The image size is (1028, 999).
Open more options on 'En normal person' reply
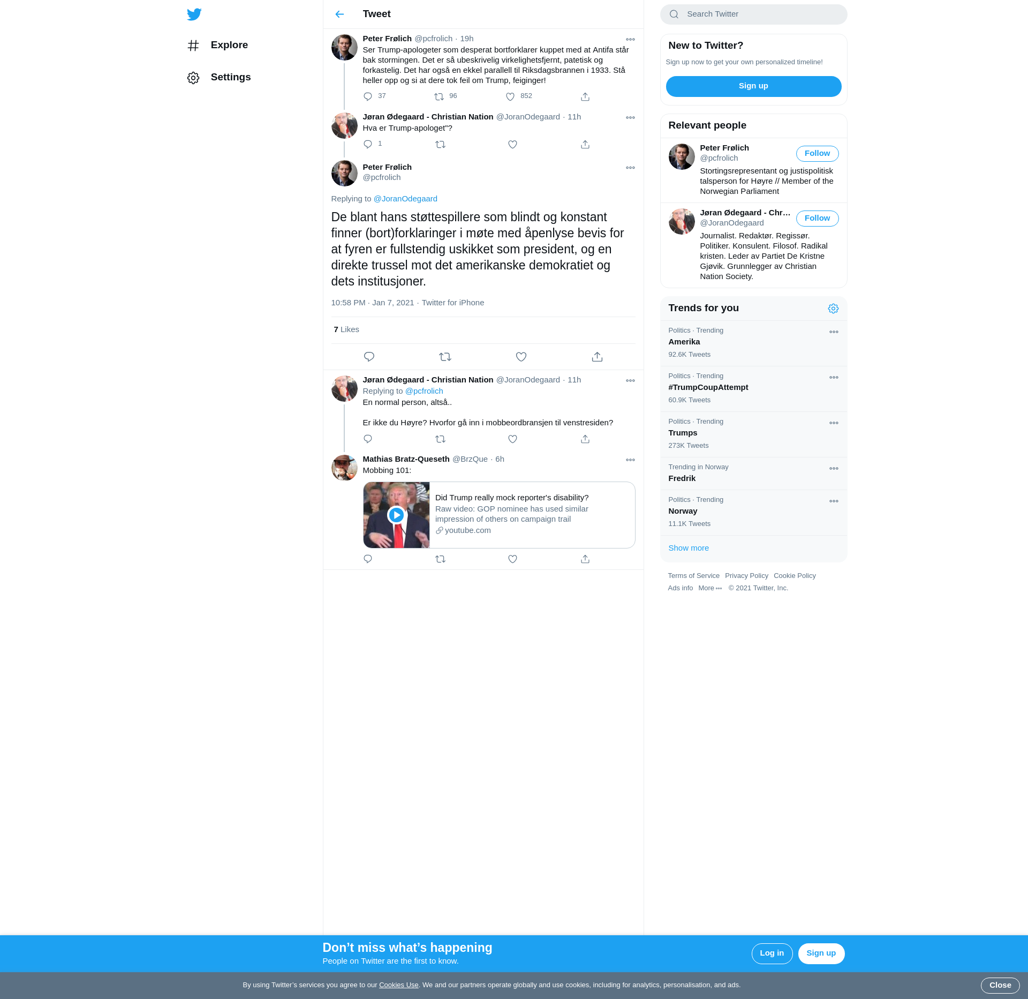point(630,380)
